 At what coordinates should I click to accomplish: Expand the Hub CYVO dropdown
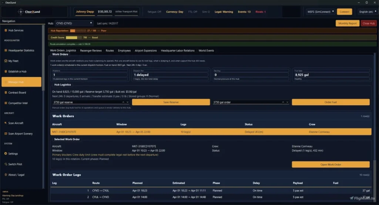(x=74, y=23)
